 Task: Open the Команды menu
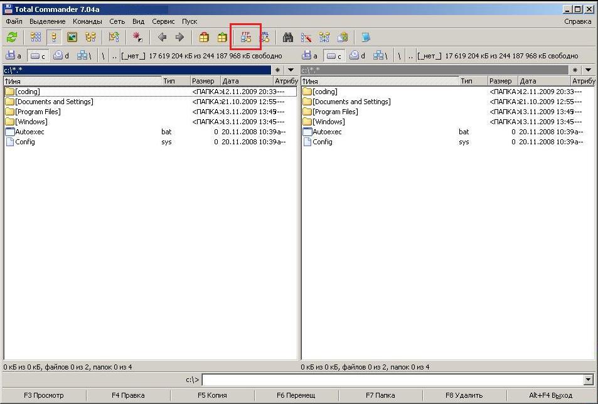[87, 21]
